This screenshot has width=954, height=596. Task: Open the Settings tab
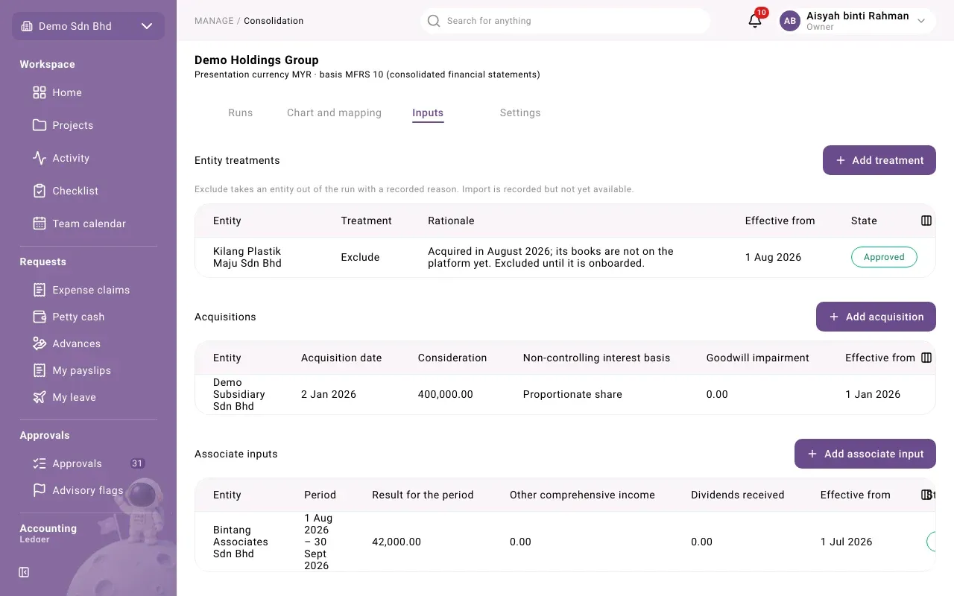coord(520,112)
